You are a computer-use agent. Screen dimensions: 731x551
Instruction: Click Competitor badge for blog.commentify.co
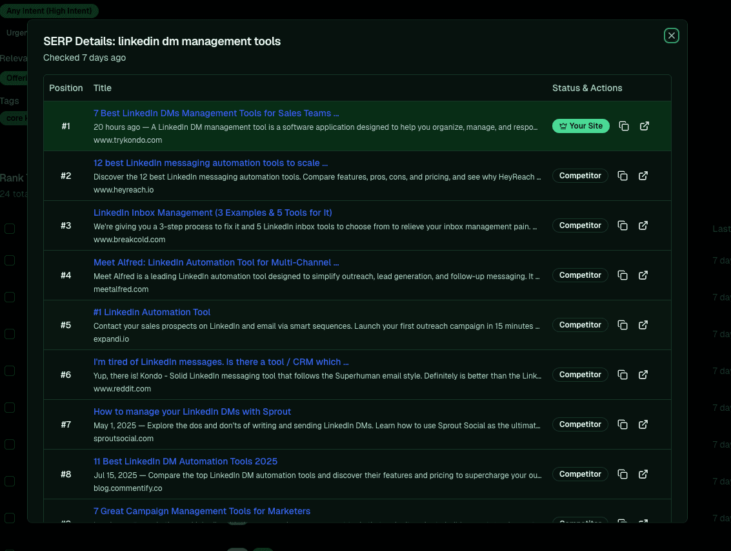(x=580, y=474)
